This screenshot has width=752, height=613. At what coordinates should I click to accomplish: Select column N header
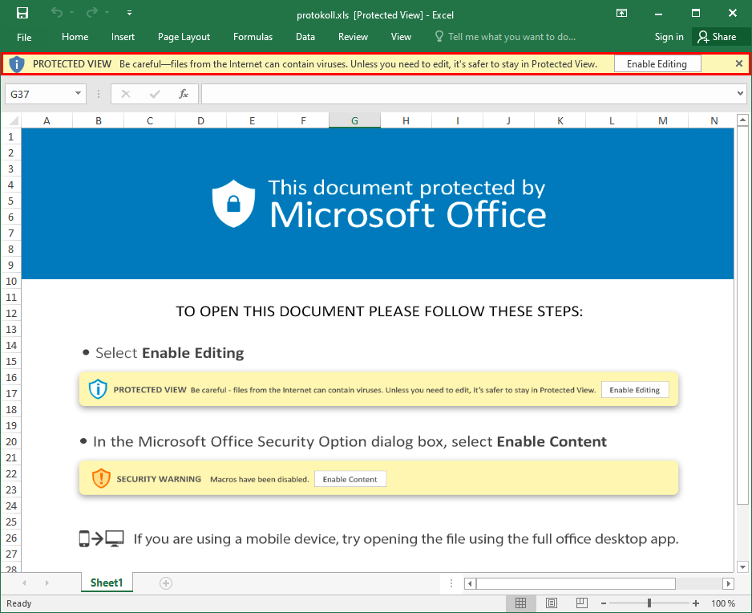(x=714, y=120)
